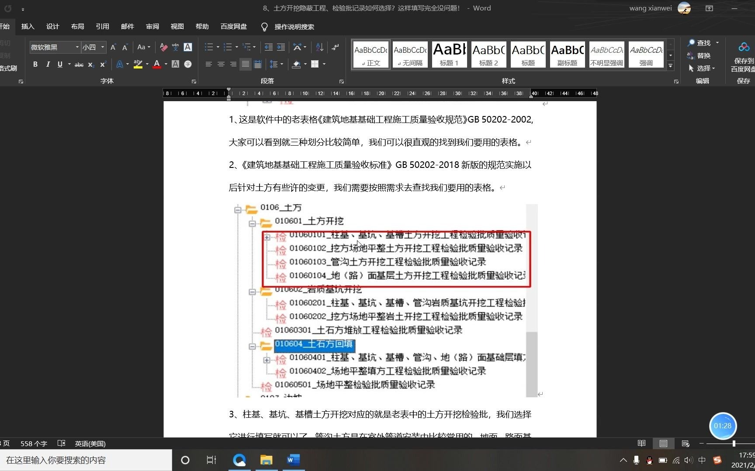The height and width of the screenshot is (471, 755).
Task: Open the 替换 (Replace) tool
Action: click(x=702, y=56)
